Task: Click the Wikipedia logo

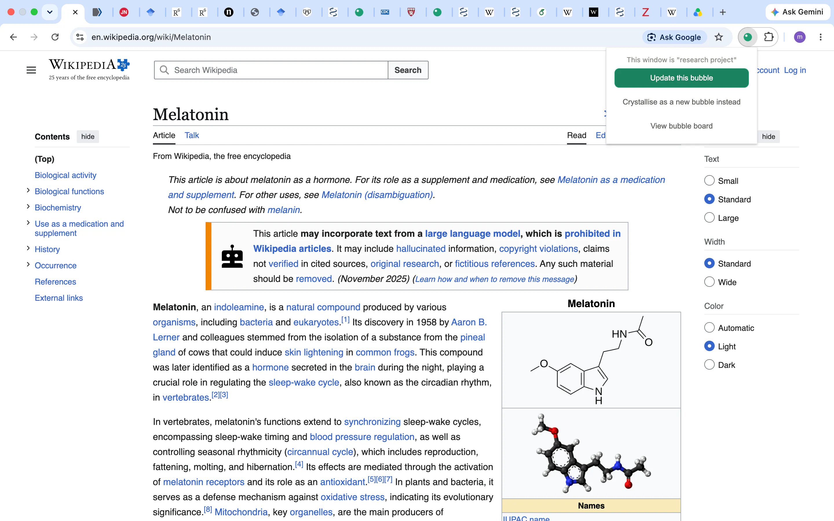Action: pyautogui.click(x=89, y=69)
